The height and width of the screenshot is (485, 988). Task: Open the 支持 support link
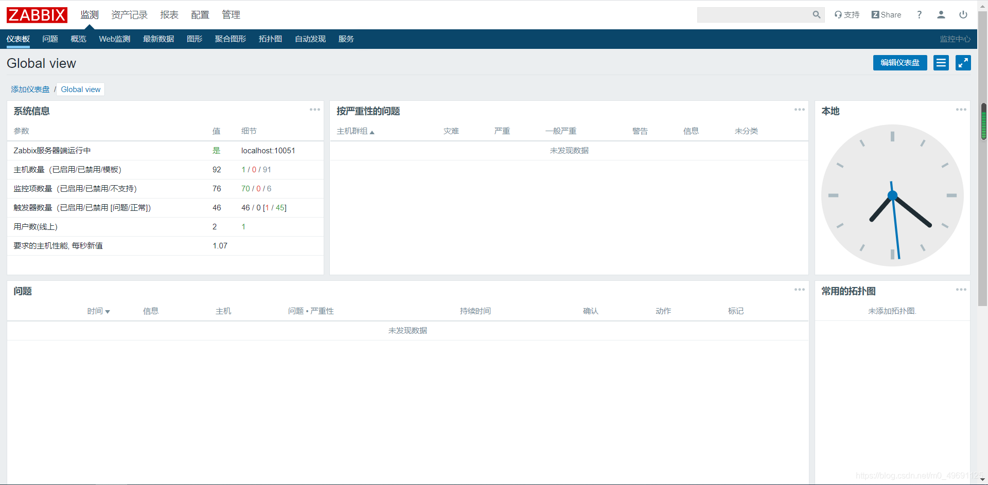[x=847, y=15]
